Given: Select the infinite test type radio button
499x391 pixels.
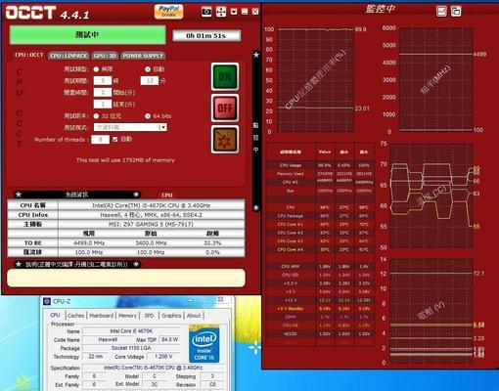Looking at the screenshot, I should 96,69.
